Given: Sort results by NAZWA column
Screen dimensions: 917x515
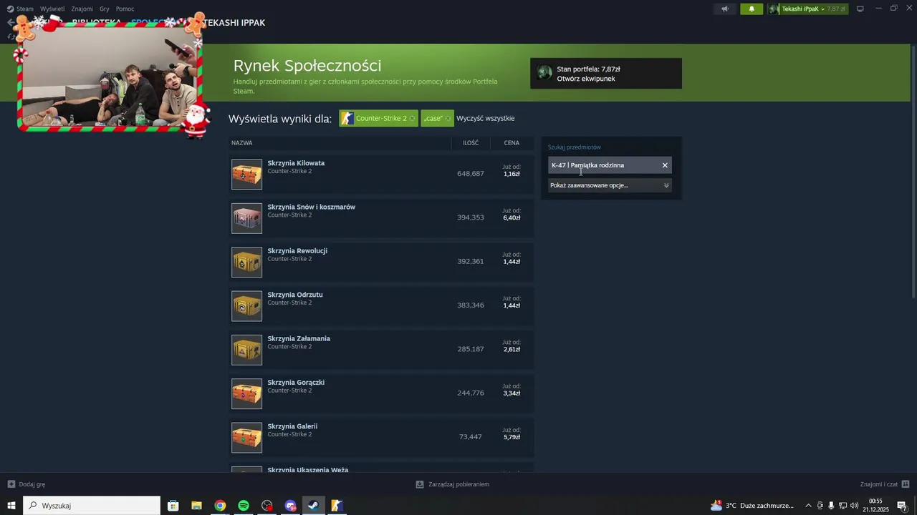Looking at the screenshot, I should pyautogui.click(x=241, y=143).
